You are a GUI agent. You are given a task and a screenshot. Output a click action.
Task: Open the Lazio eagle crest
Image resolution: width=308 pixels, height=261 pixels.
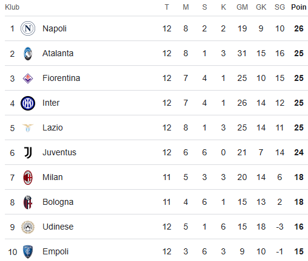(28, 128)
